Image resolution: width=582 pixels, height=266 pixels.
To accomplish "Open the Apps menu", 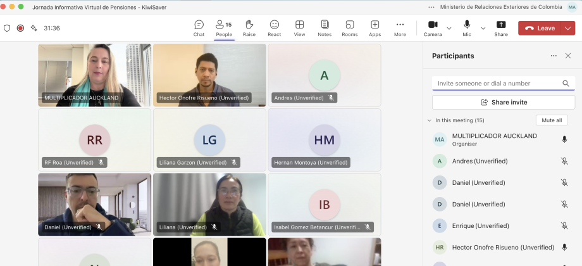I will click(375, 28).
